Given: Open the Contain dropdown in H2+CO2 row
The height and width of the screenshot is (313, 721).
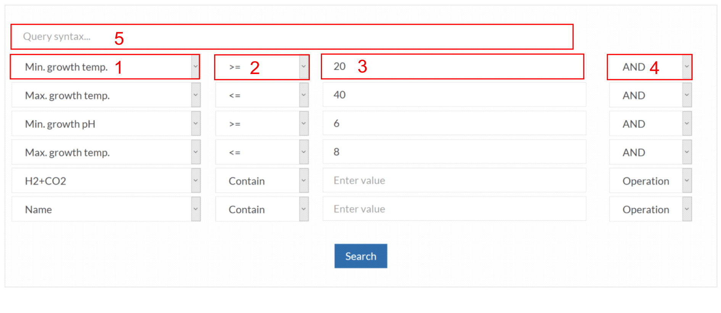Looking at the screenshot, I should pos(262,181).
